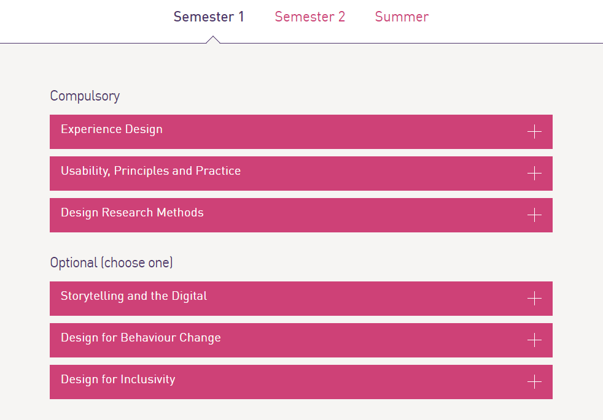Show details for Design for Inclusivity

301,381
